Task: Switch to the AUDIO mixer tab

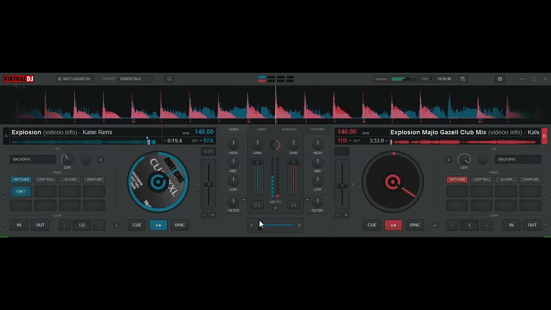Action: click(x=234, y=129)
